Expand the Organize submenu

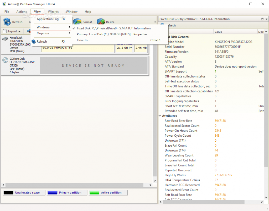coord(51,33)
